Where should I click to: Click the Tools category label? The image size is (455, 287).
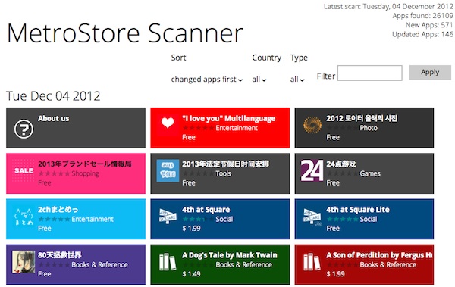click(223, 173)
